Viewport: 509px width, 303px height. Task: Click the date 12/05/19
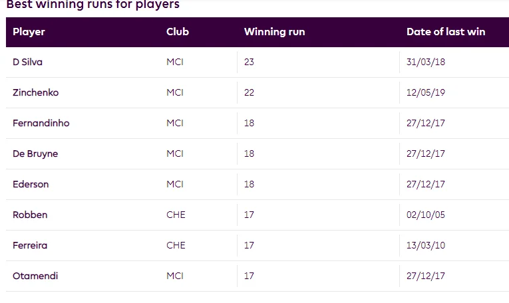pyautogui.click(x=426, y=93)
